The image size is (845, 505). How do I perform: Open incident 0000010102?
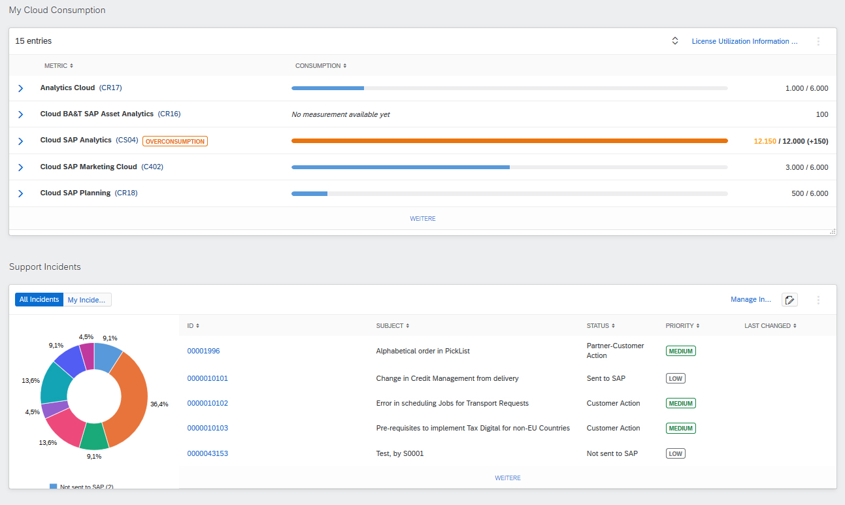207,403
